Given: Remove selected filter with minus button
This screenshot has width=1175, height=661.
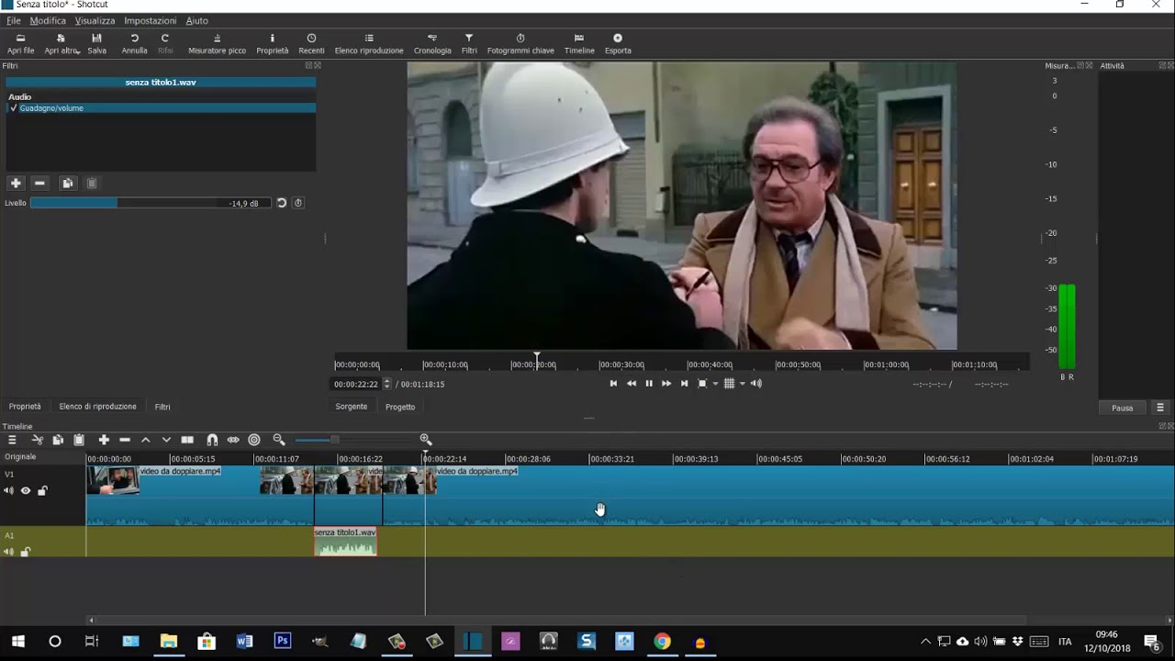Looking at the screenshot, I should pyautogui.click(x=39, y=184).
